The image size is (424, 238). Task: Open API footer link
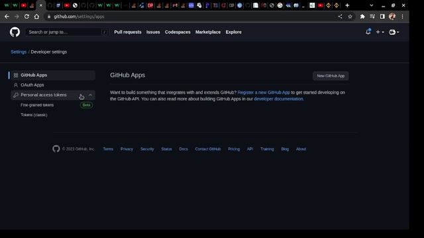(250, 149)
